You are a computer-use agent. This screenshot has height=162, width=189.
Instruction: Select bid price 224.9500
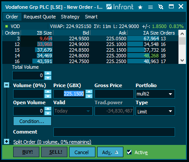click(79, 39)
